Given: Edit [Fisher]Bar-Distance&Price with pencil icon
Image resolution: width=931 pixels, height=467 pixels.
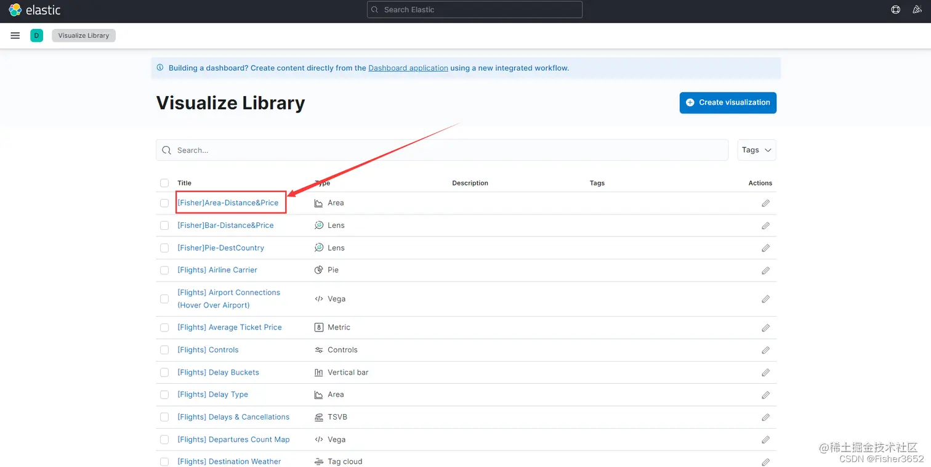Looking at the screenshot, I should (x=765, y=225).
